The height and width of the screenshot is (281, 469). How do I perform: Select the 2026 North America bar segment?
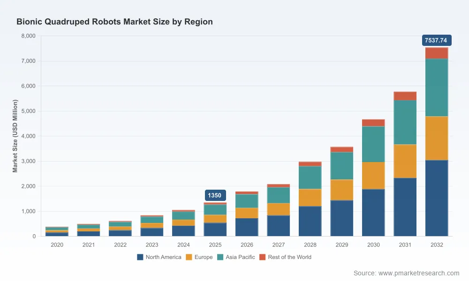(x=247, y=227)
